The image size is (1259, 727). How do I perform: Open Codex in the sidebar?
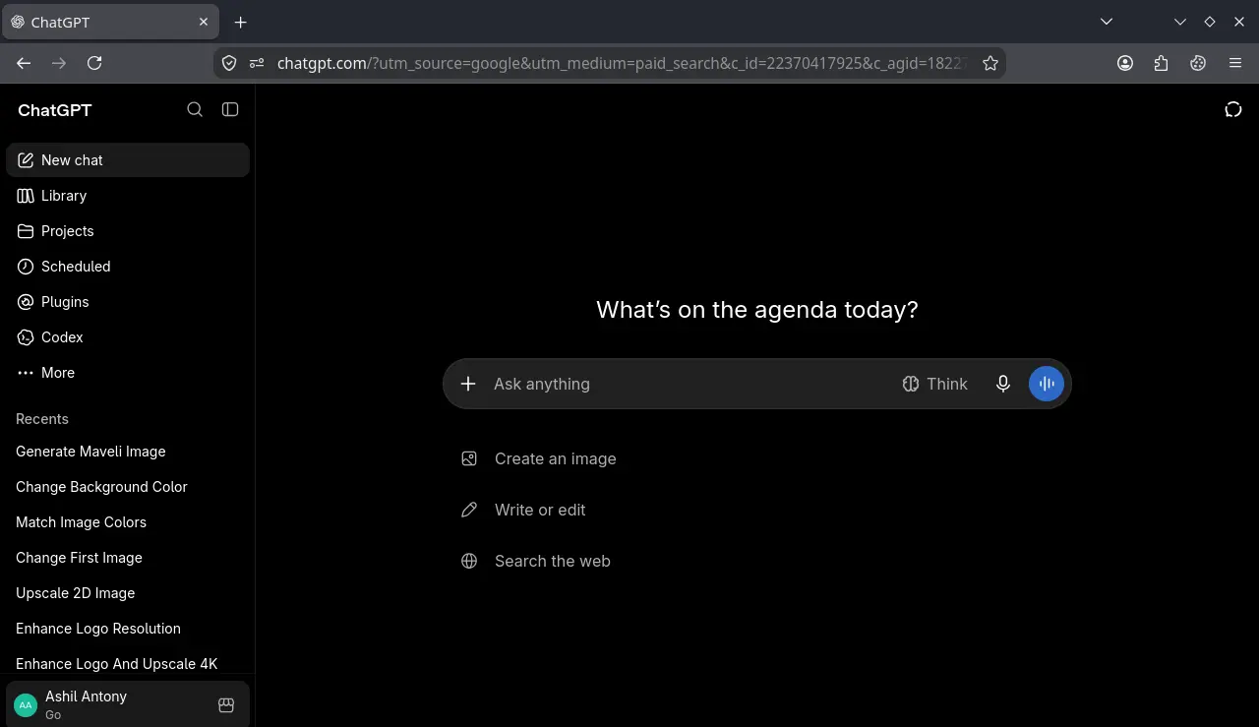coord(128,337)
